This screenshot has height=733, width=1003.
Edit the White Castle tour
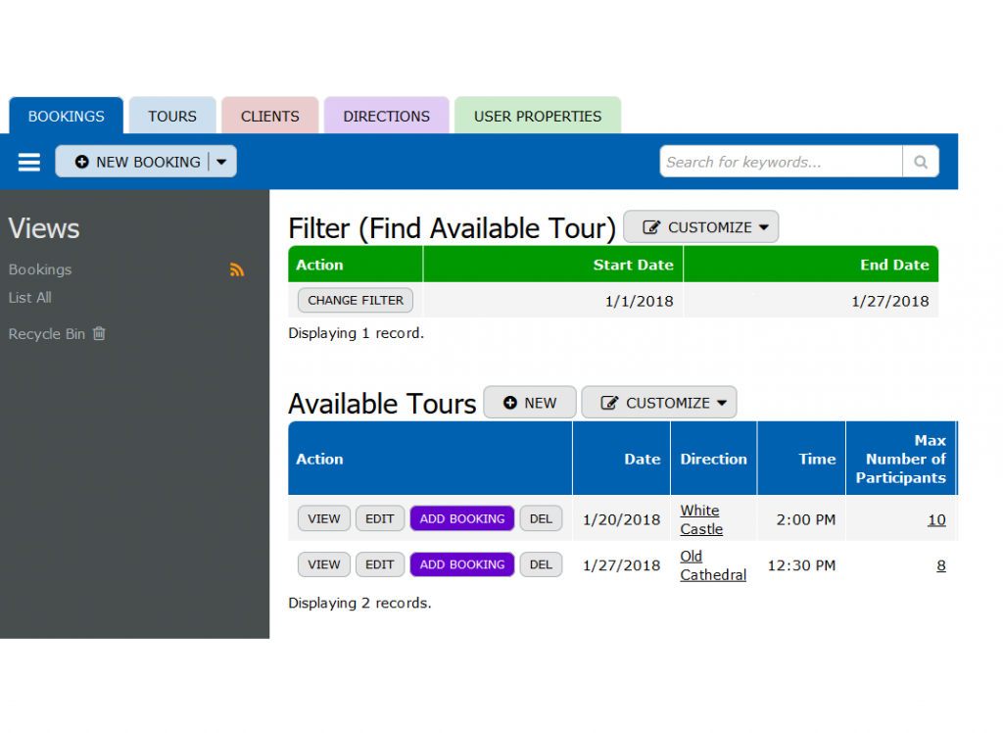[379, 519]
